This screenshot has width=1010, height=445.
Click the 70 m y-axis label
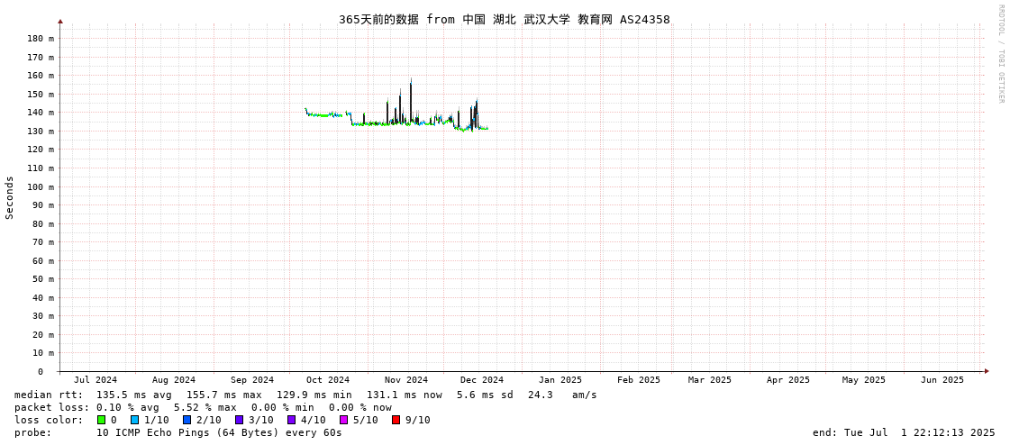point(43,242)
